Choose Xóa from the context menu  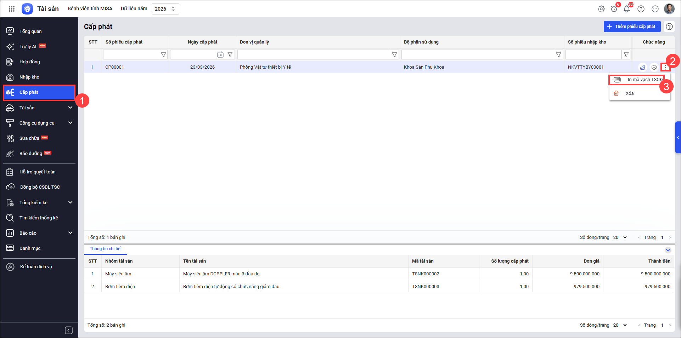pos(629,93)
